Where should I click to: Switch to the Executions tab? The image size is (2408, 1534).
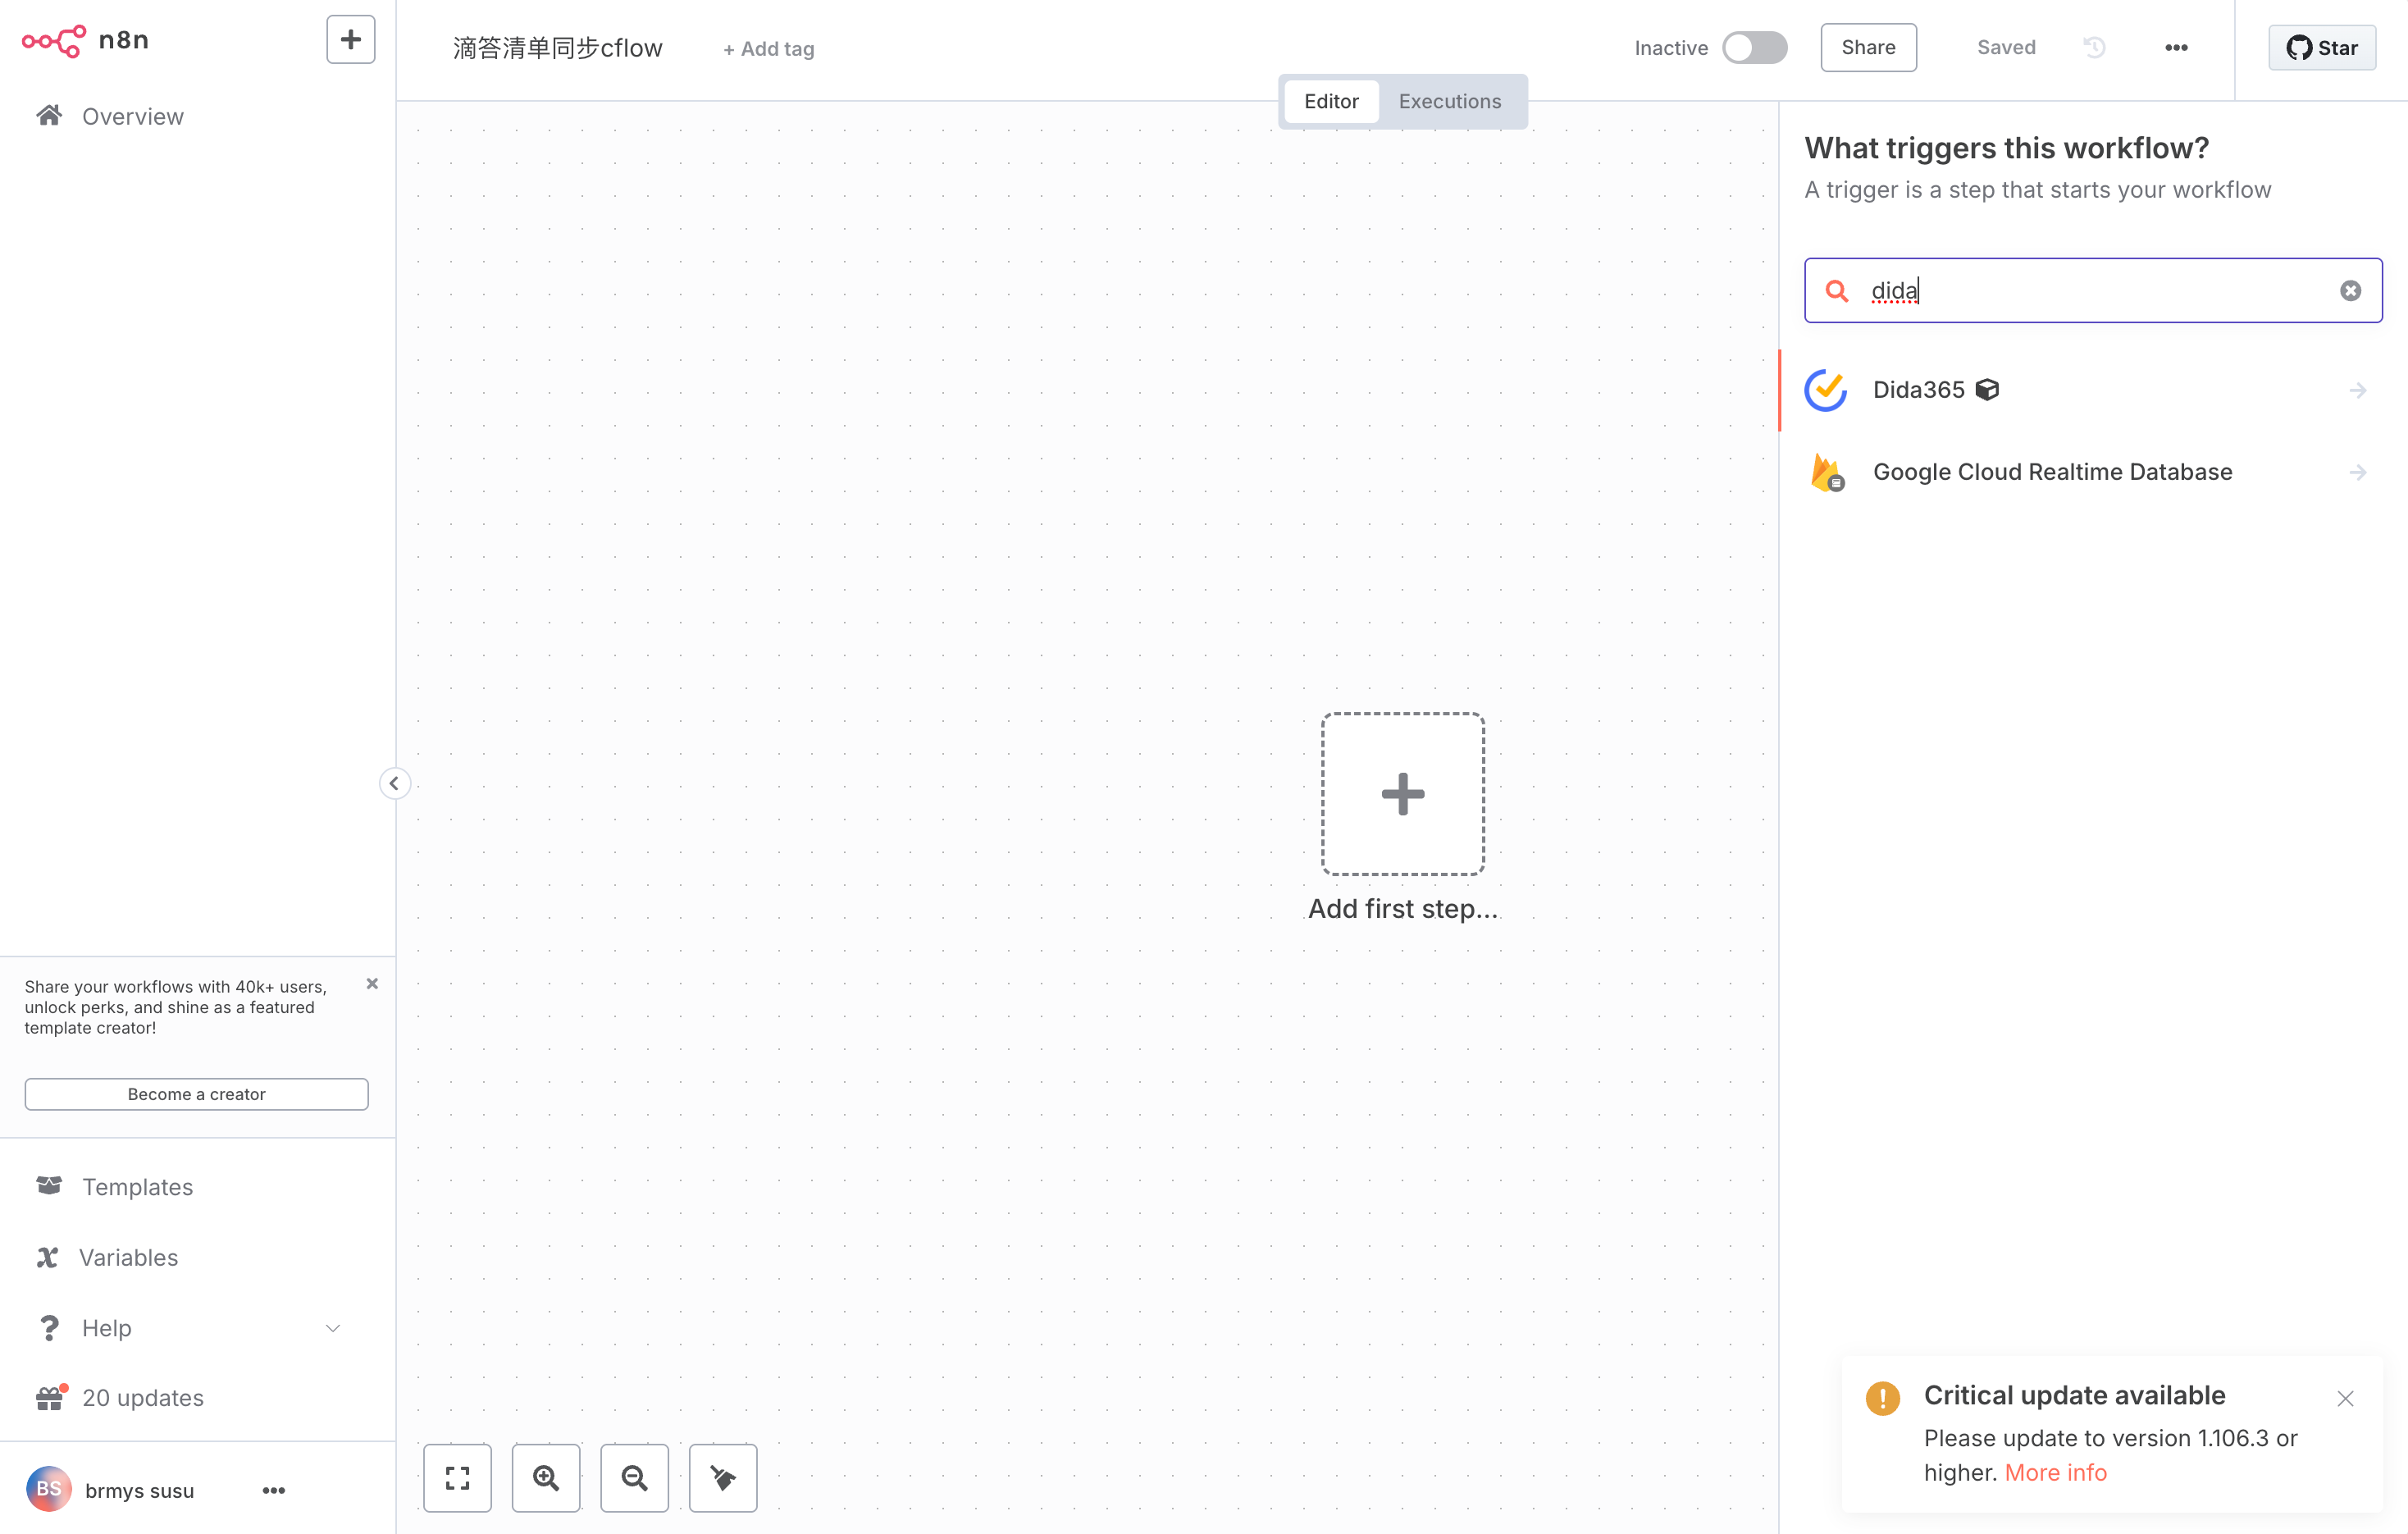pyautogui.click(x=1449, y=101)
